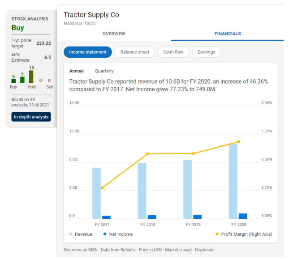Show the Balance sheet view
The height and width of the screenshot is (259, 289).
[x=134, y=52]
